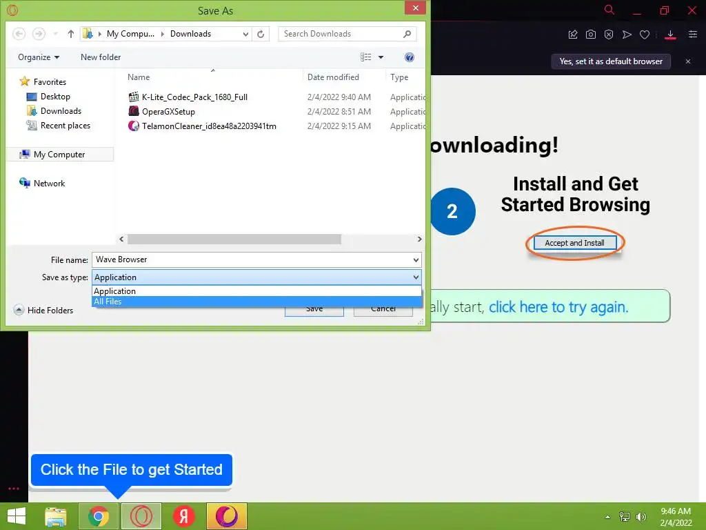Open the taskbar clock and date
Viewport: 706px width, 530px height.
676,517
